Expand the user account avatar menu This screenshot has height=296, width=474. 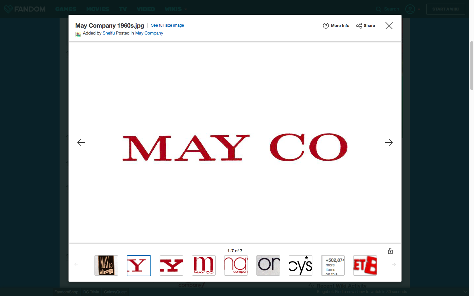pos(412,9)
